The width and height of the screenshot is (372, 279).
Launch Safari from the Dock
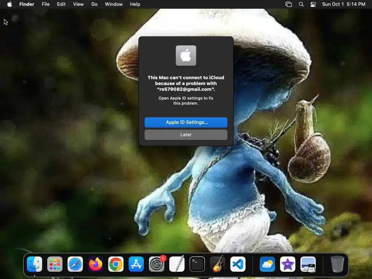pos(75,264)
